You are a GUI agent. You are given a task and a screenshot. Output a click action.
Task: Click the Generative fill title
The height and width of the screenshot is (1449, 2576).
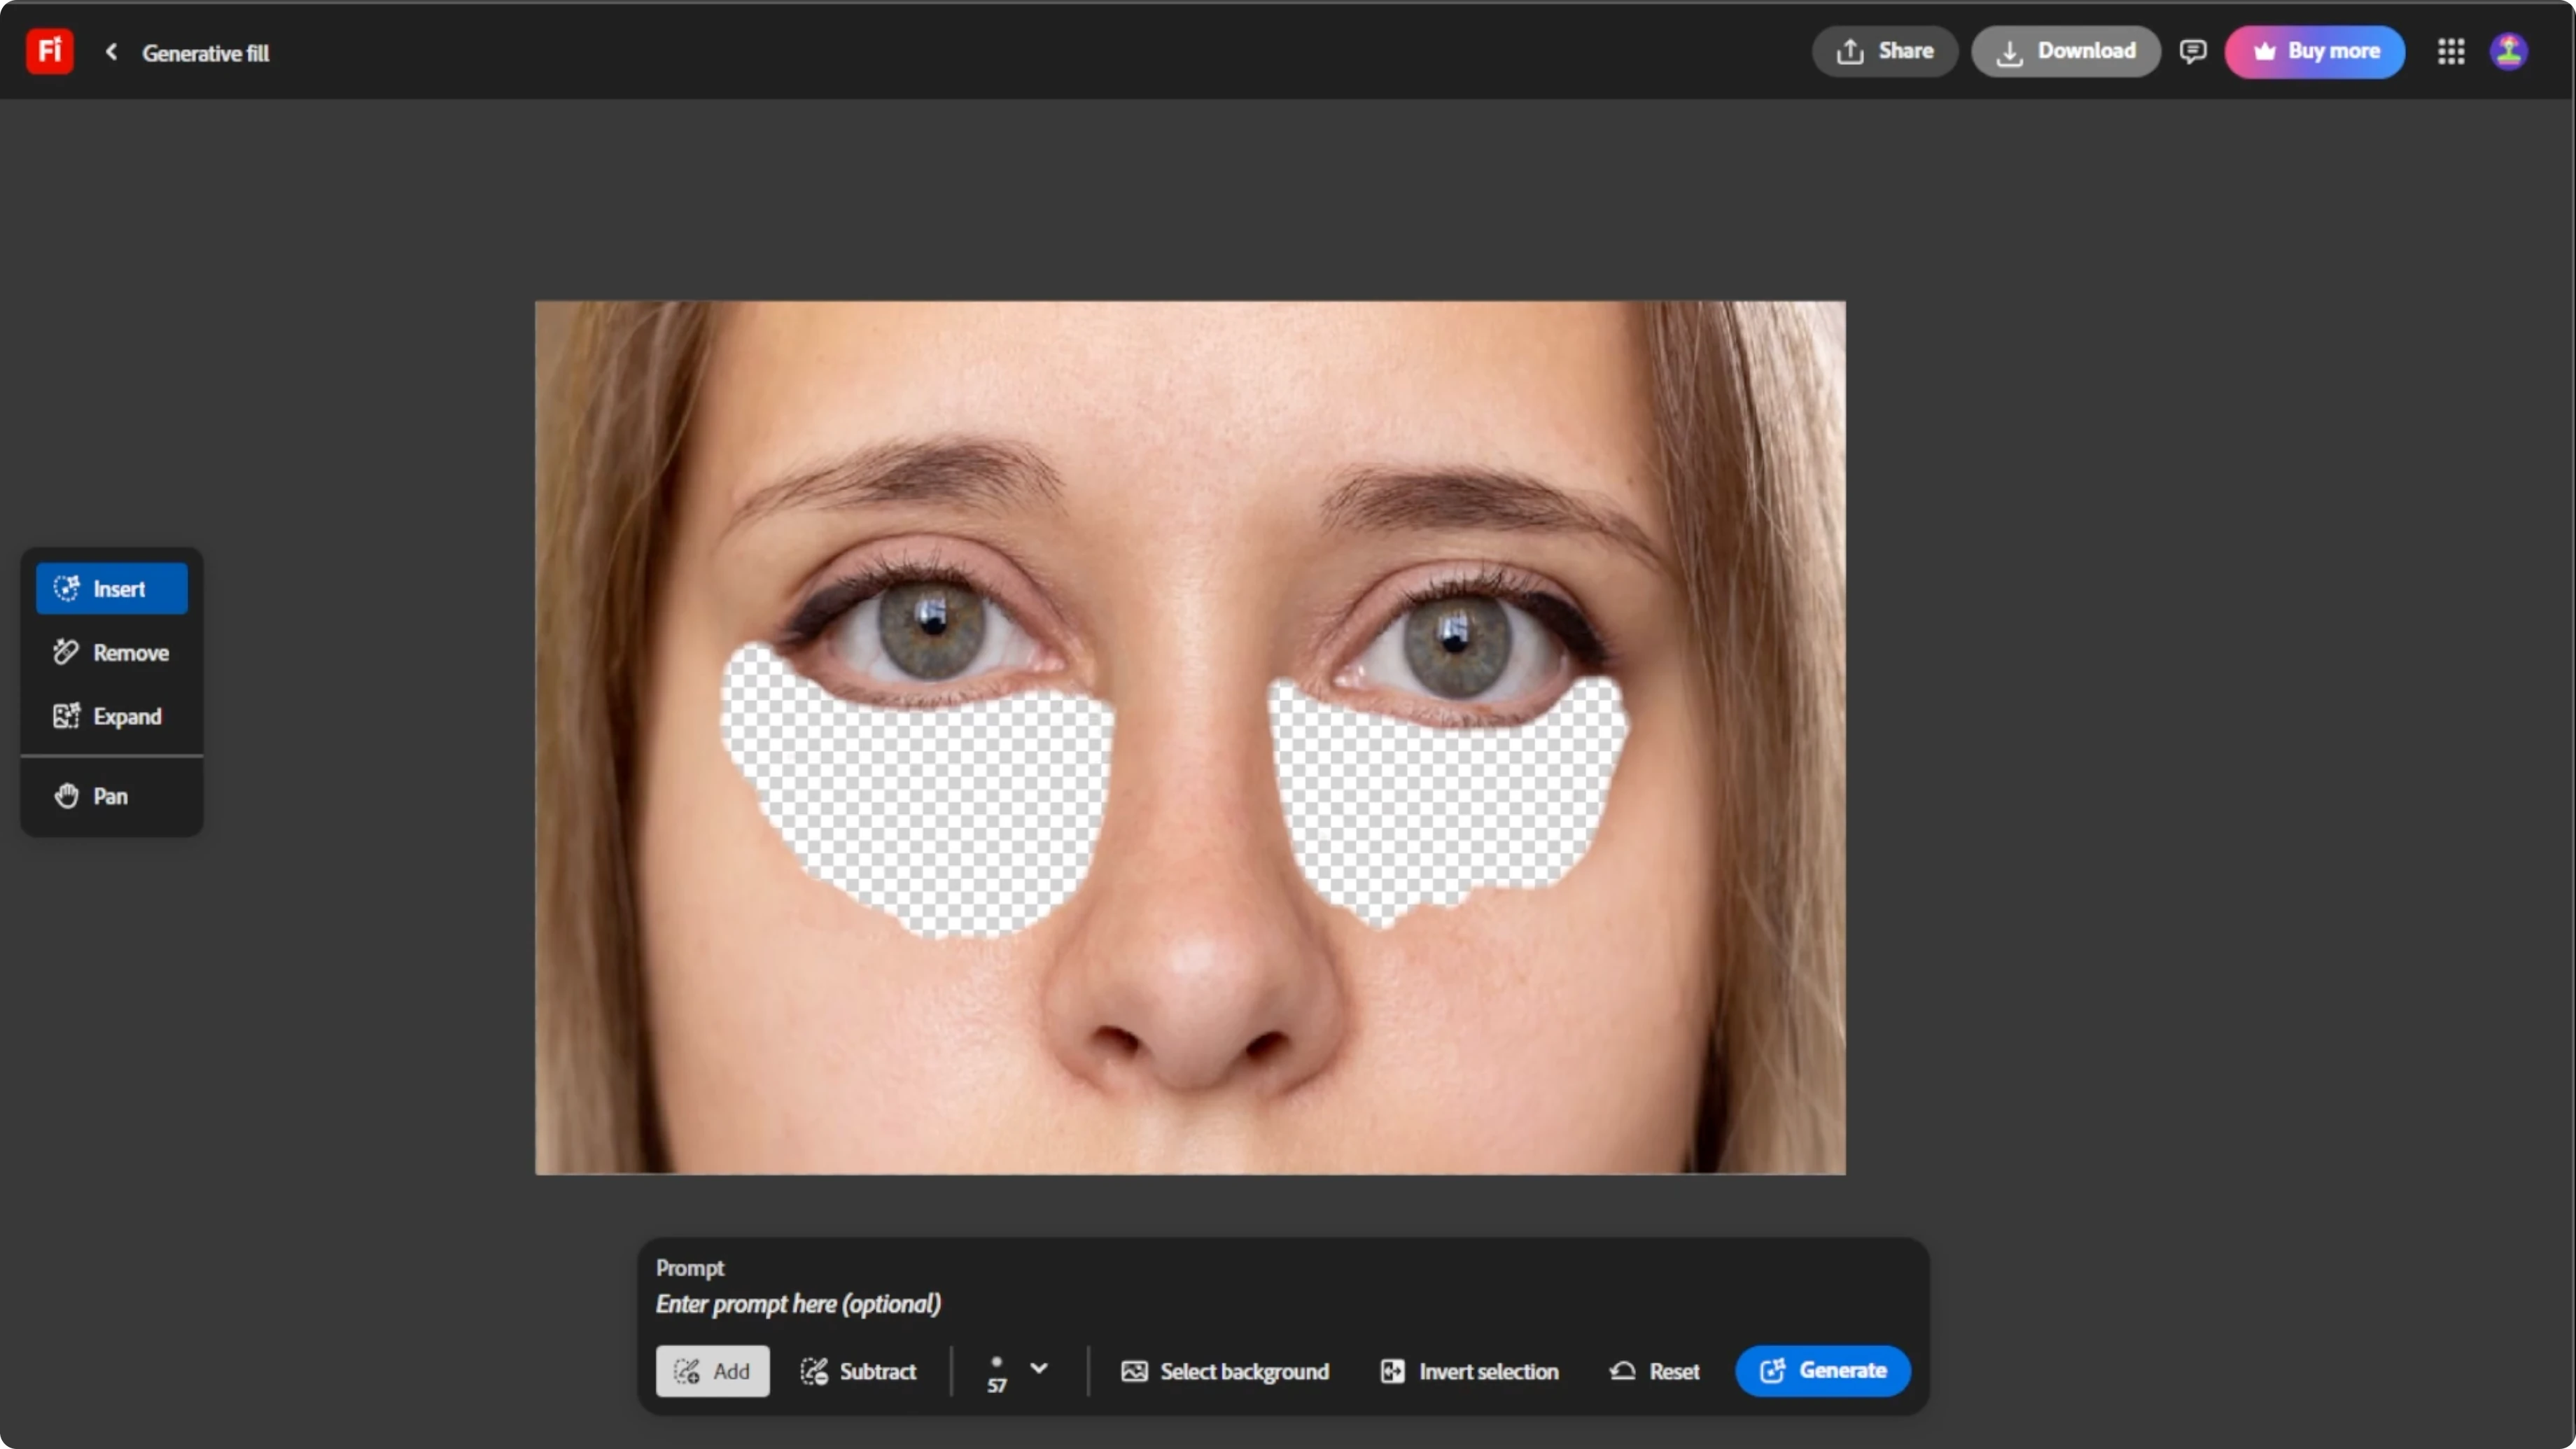click(205, 53)
